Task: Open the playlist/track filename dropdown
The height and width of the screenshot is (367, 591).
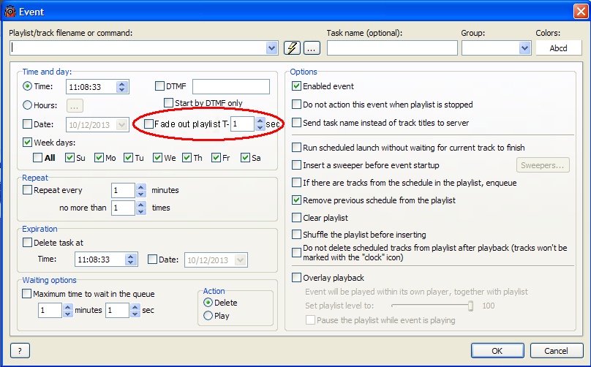Action: tap(272, 48)
